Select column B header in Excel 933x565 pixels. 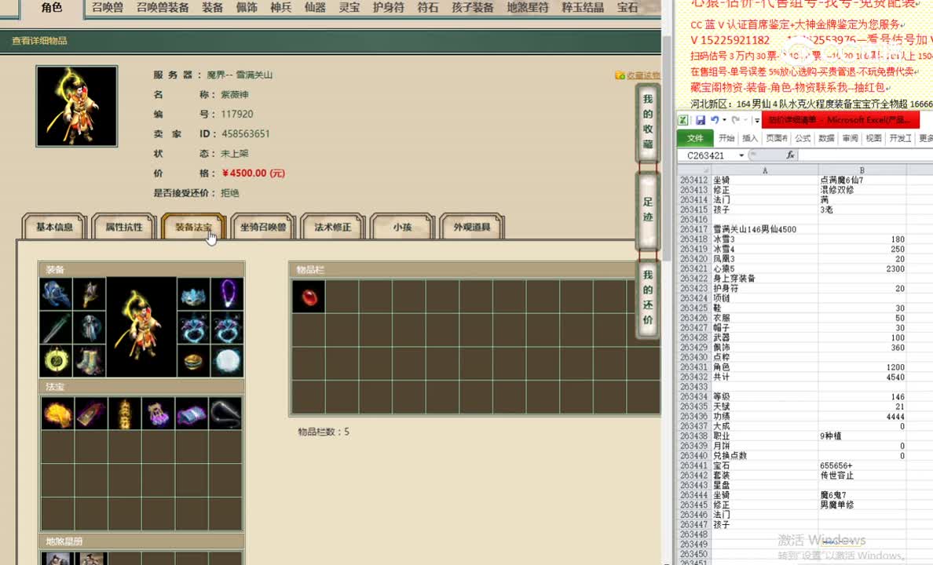862,170
